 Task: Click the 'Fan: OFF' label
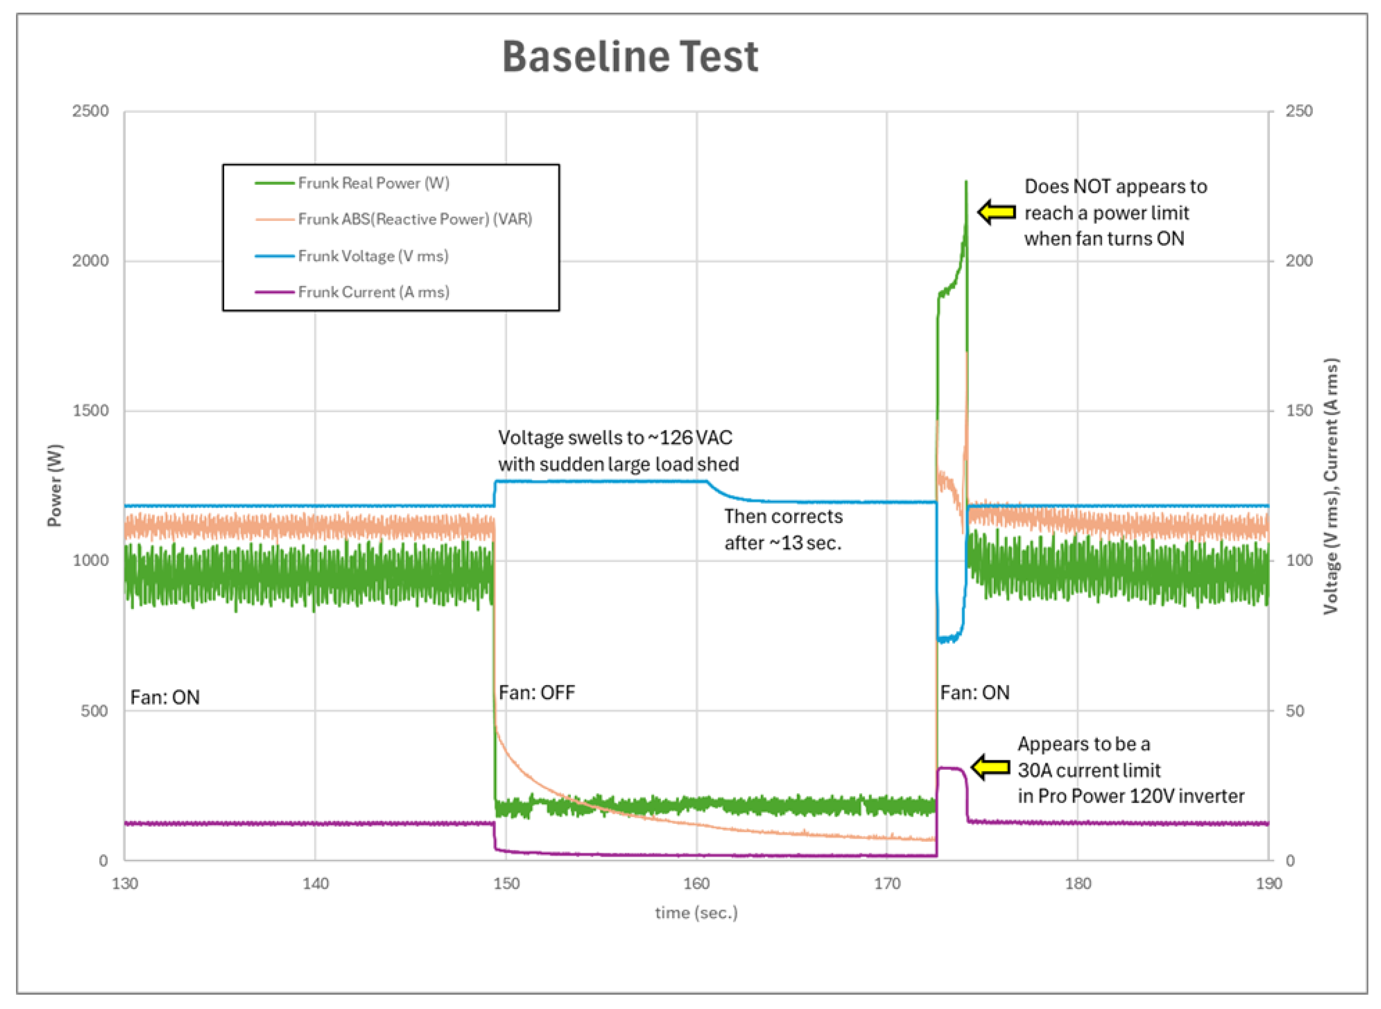click(x=536, y=693)
